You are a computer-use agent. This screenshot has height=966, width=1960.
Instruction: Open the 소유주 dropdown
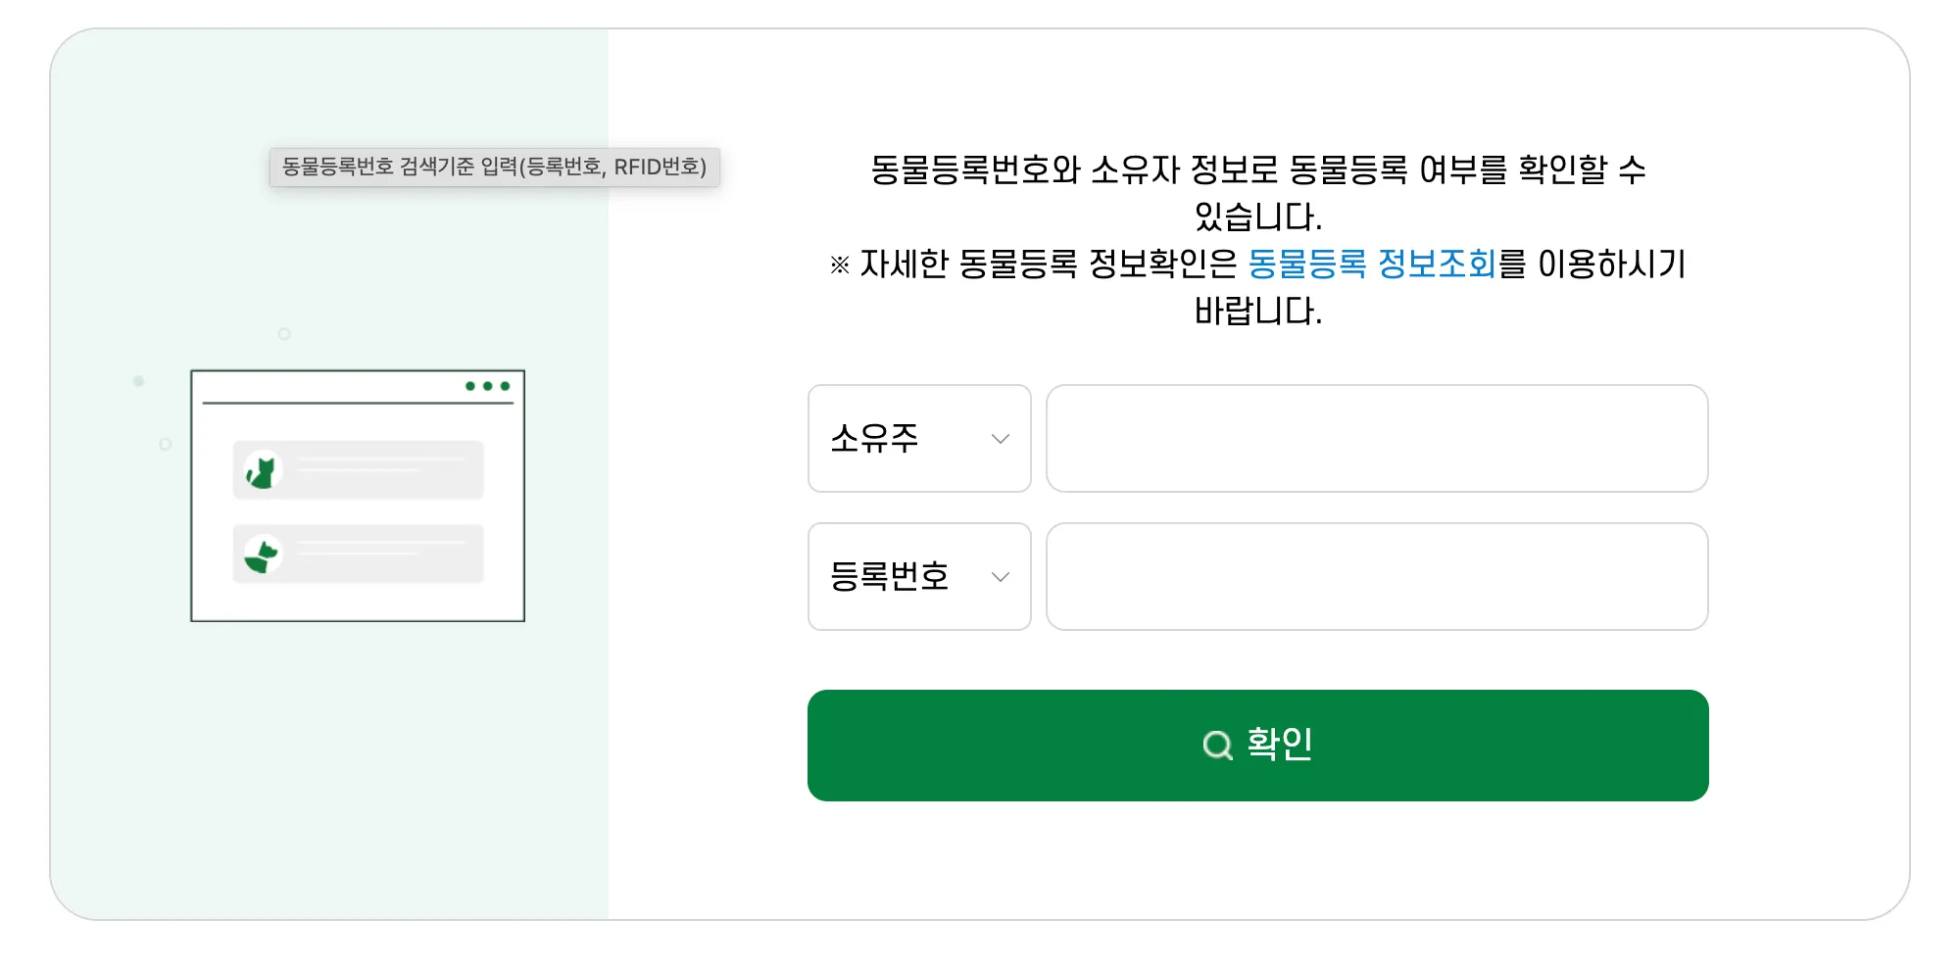point(918,439)
